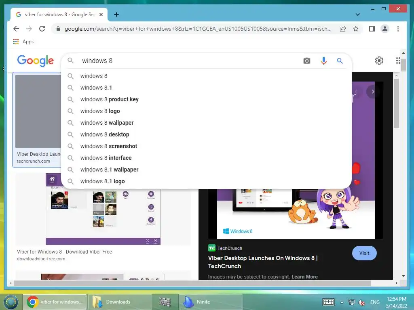414x310 pixels.
Task: Switch input language ENG indicator
Action: click(x=375, y=302)
